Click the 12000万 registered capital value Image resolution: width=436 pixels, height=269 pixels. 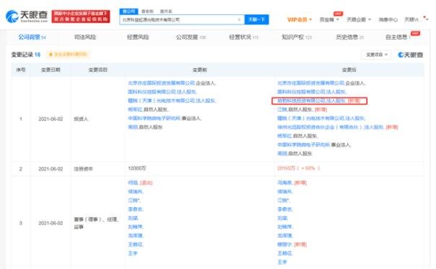click(x=137, y=168)
